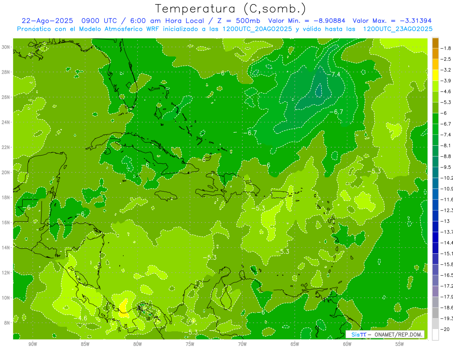Click the "16N" latitude axis label
Viewport: 453px width, 349px height.
tap(6, 223)
